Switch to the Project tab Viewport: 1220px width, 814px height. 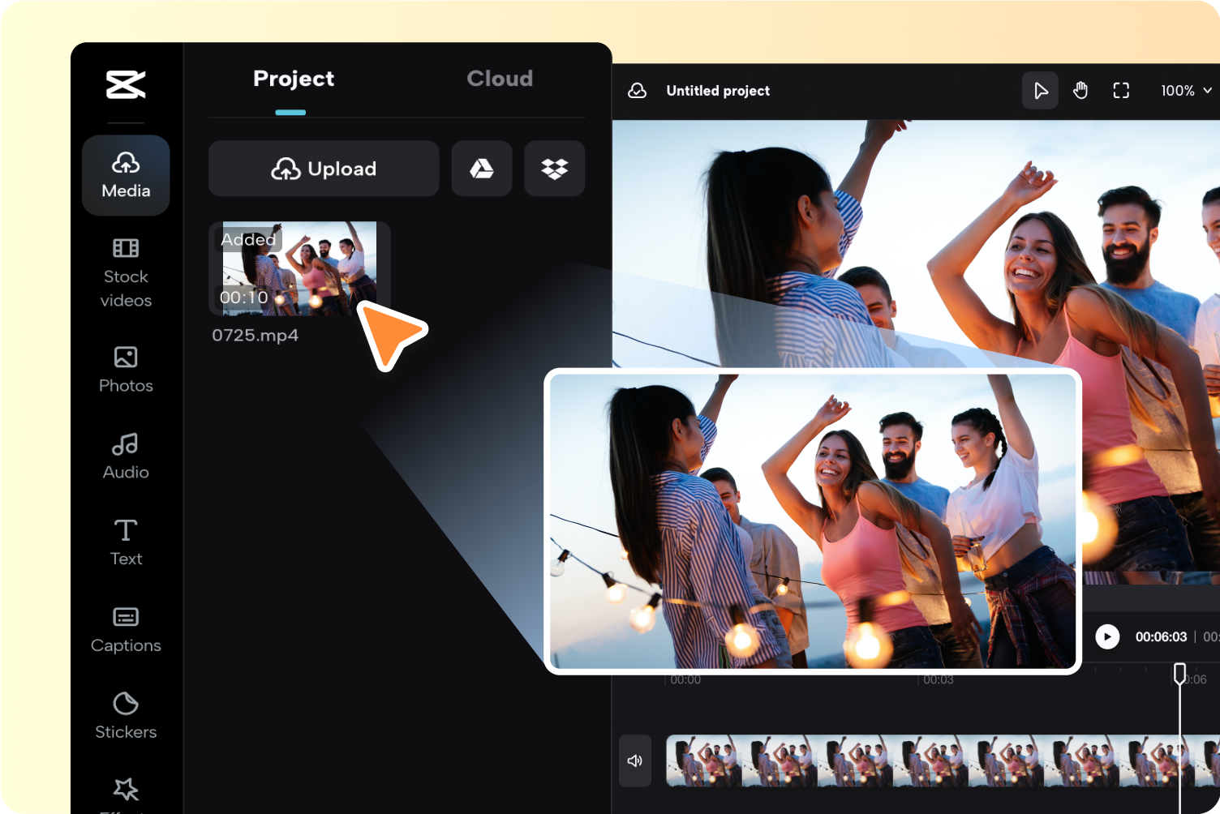294,79
